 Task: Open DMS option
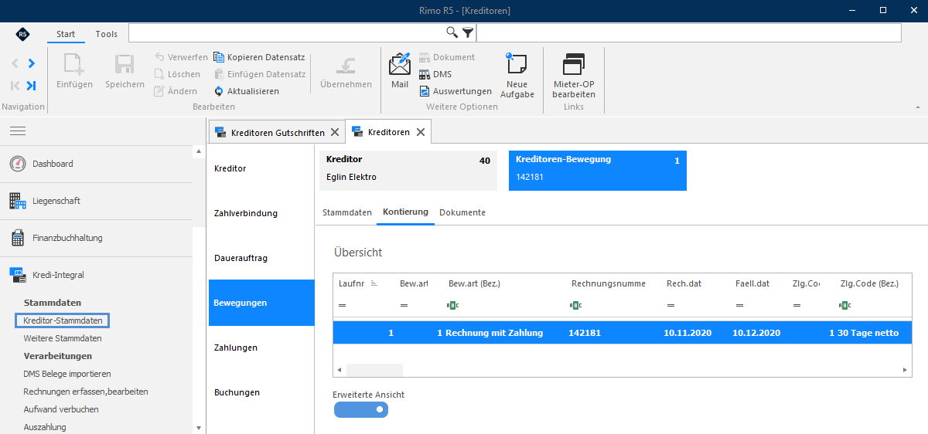435,74
